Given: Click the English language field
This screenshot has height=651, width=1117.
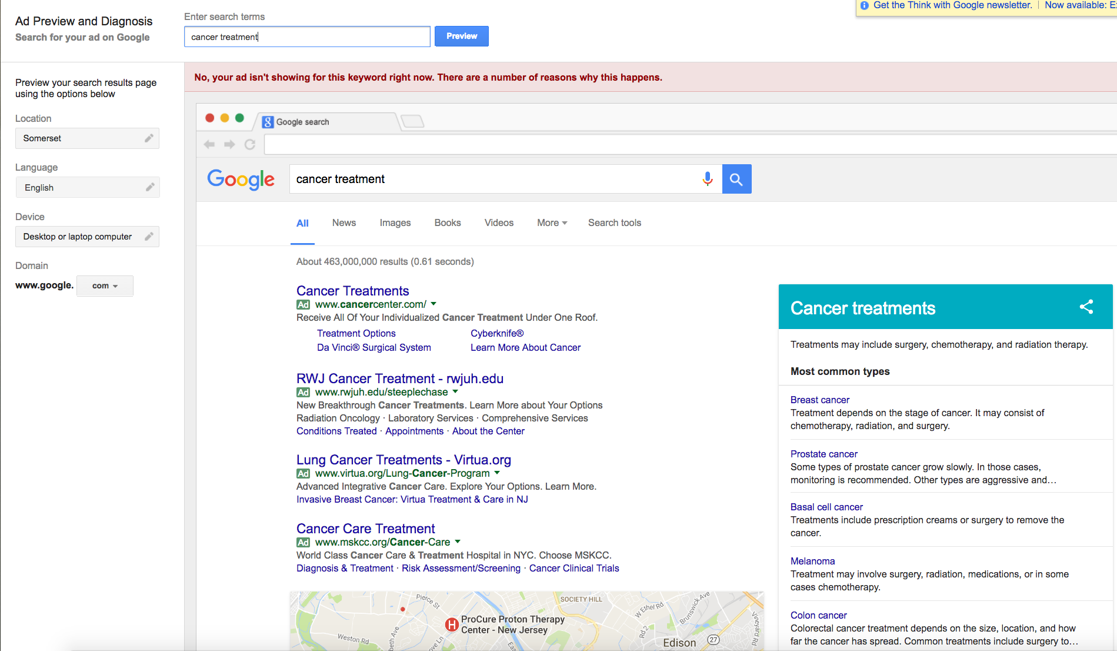Looking at the screenshot, I should [x=88, y=187].
